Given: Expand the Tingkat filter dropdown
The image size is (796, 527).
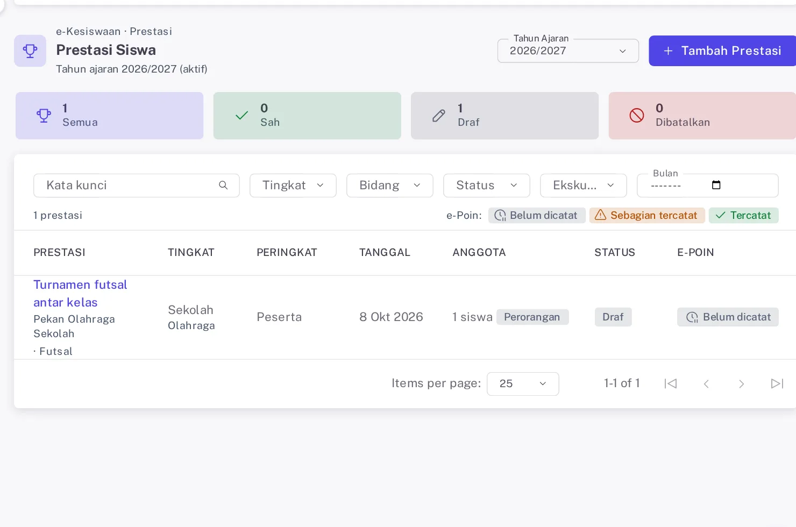Looking at the screenshot, I should pyautogui.click(x=293, y=186).
